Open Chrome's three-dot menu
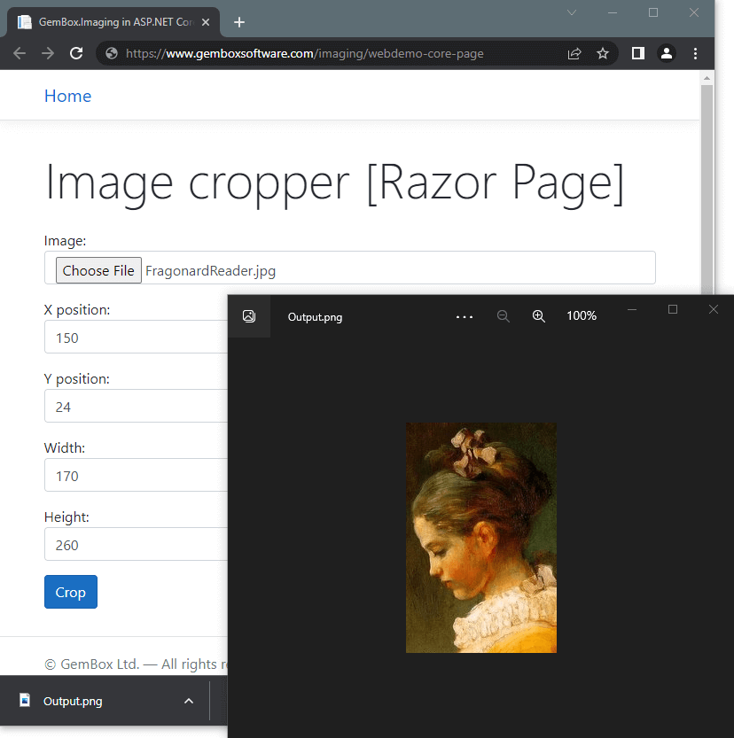Screen dimensions: 734x738 click(696, 53)
